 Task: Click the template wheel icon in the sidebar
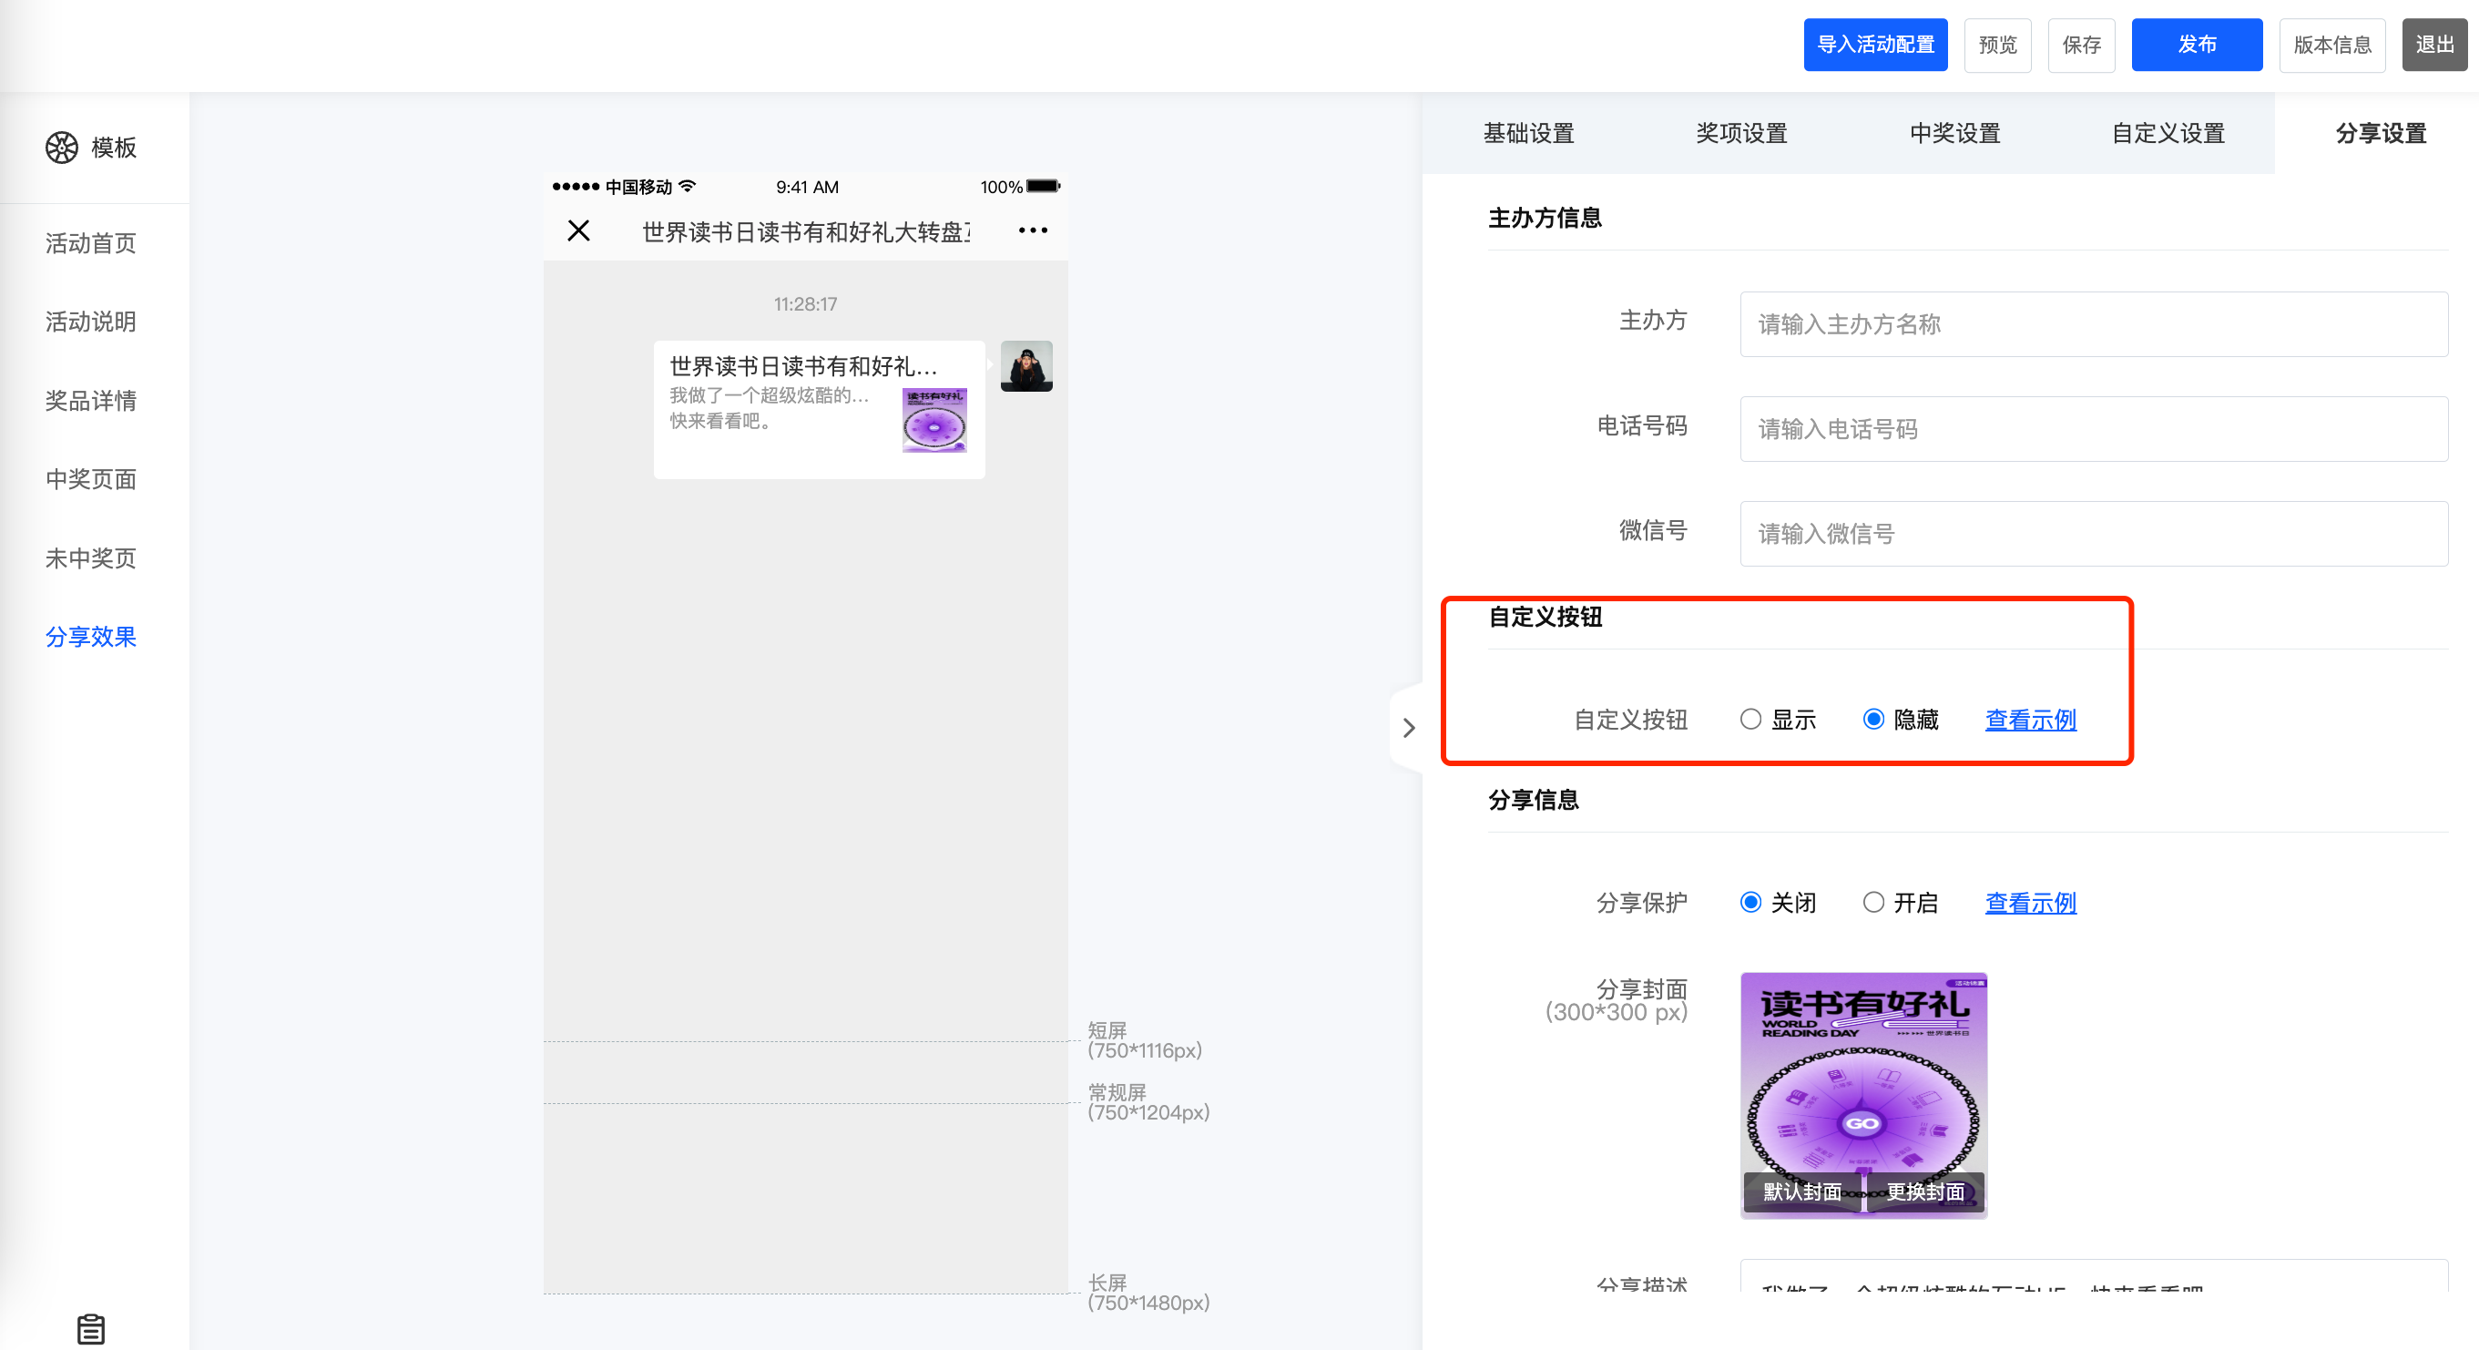click(x=62, y=148)
